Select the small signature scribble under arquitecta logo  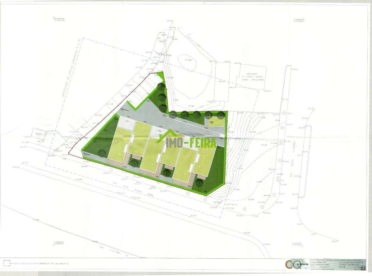tap(305, 267)
